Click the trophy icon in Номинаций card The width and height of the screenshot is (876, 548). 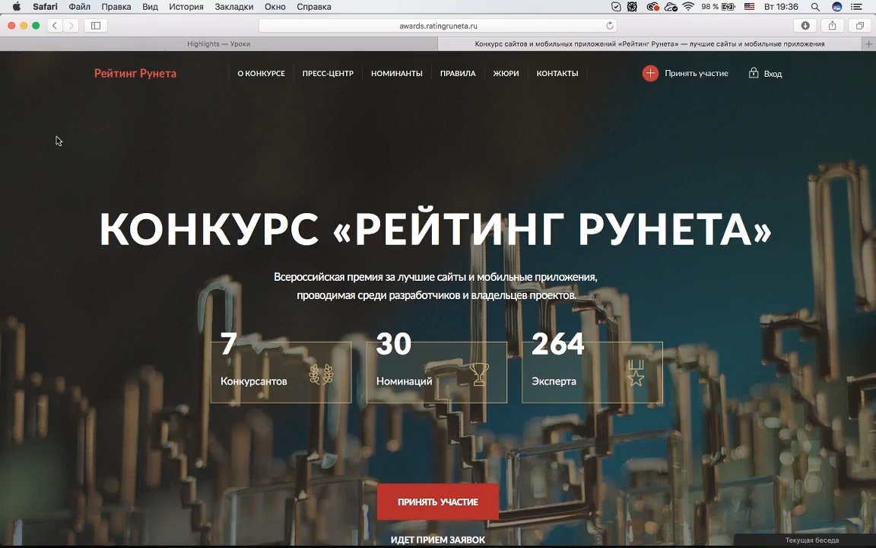click(479, 374)
